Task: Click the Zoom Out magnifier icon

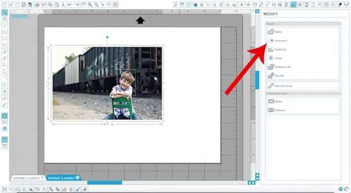Action: point(96,5)
